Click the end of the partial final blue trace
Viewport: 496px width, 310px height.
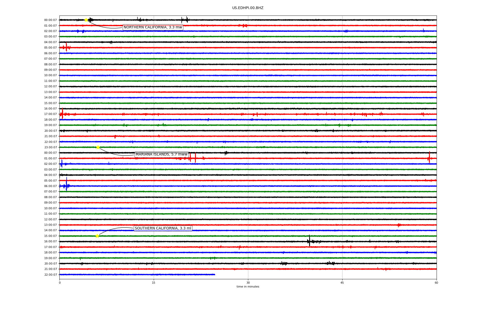point(214,274)
